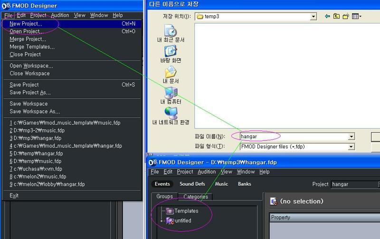Open the View menu in left window
The image size is (380, 239).
point(80,15)
